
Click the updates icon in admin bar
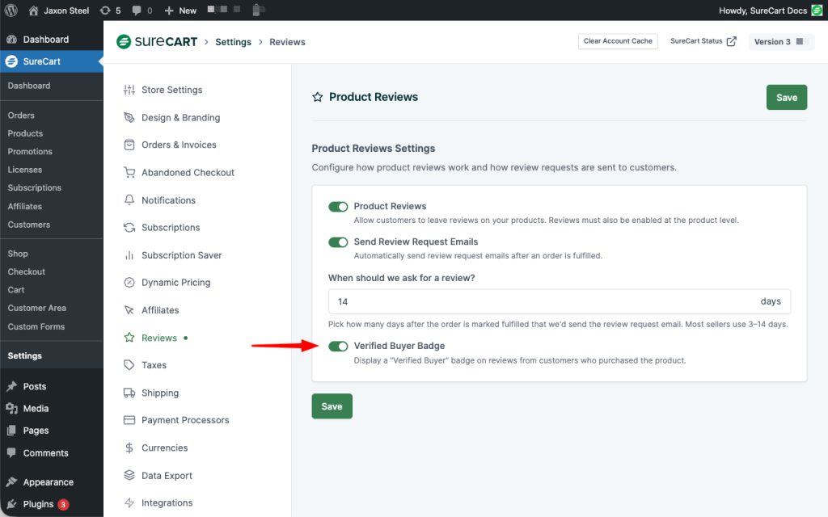(x=106, y=11)
